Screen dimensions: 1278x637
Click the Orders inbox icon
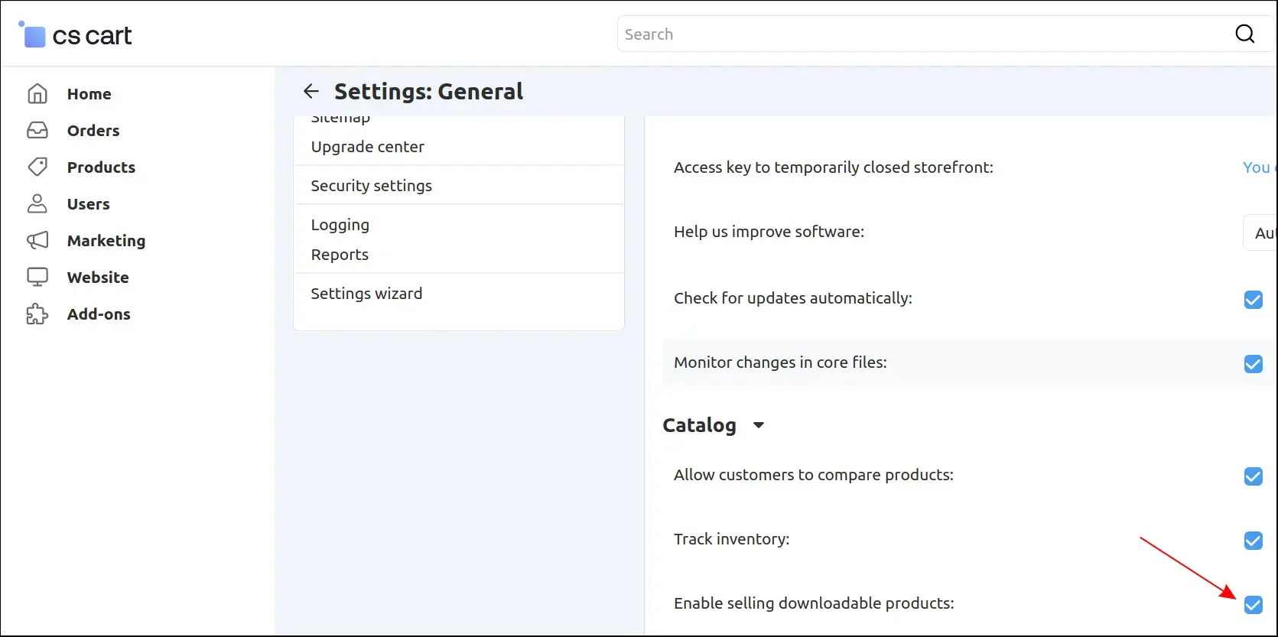click(x=37, y=131)
